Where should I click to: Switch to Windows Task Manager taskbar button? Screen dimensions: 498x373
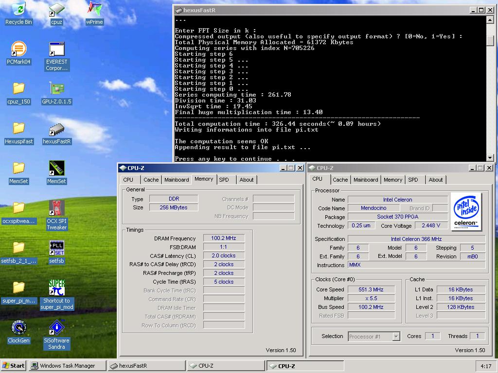pos(67,366)
